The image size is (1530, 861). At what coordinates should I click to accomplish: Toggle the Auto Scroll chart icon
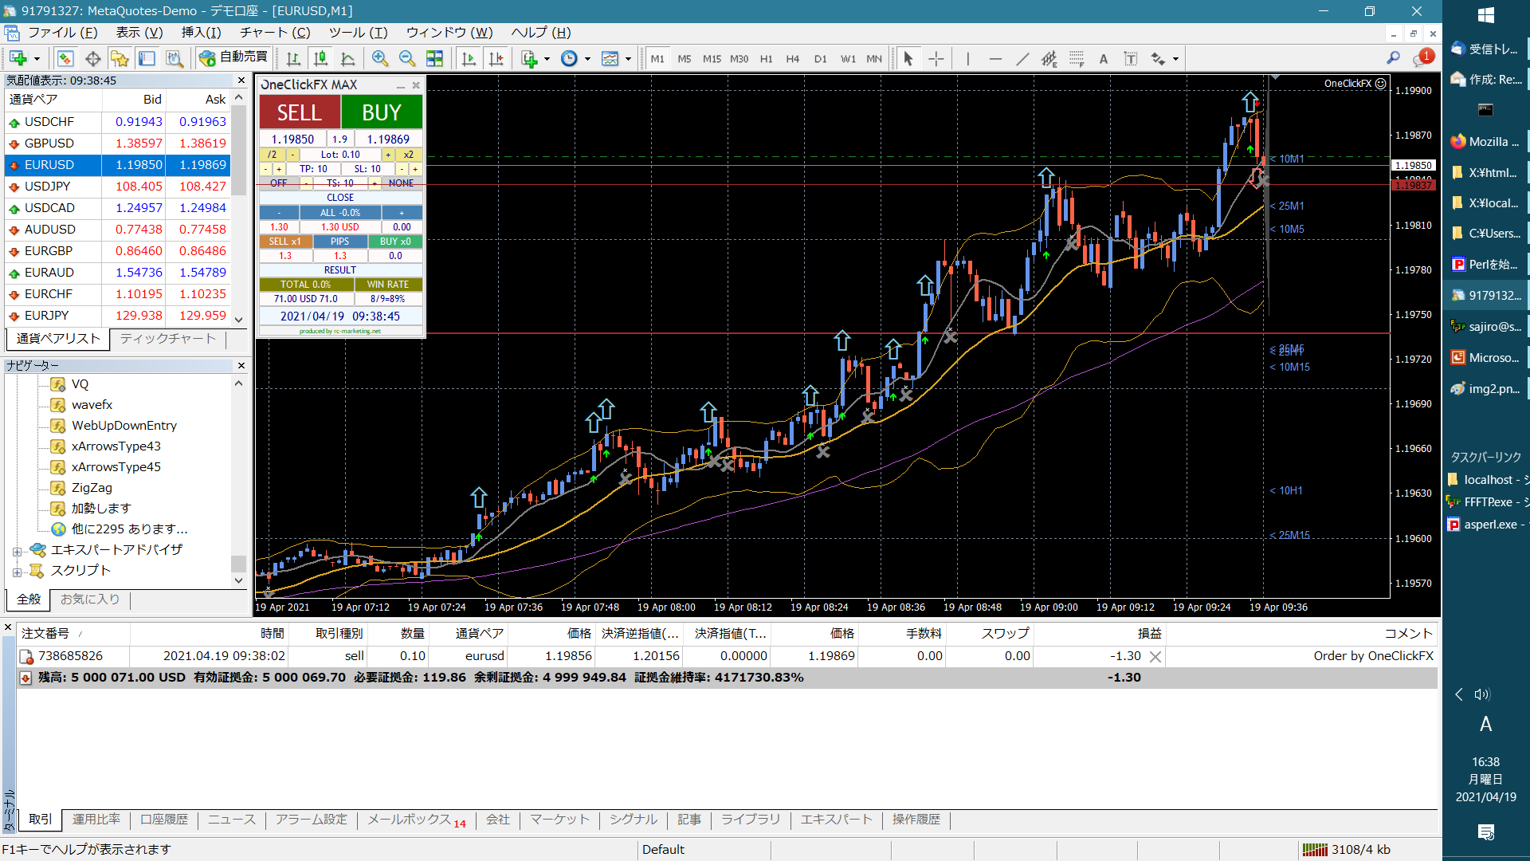[469, 58]
